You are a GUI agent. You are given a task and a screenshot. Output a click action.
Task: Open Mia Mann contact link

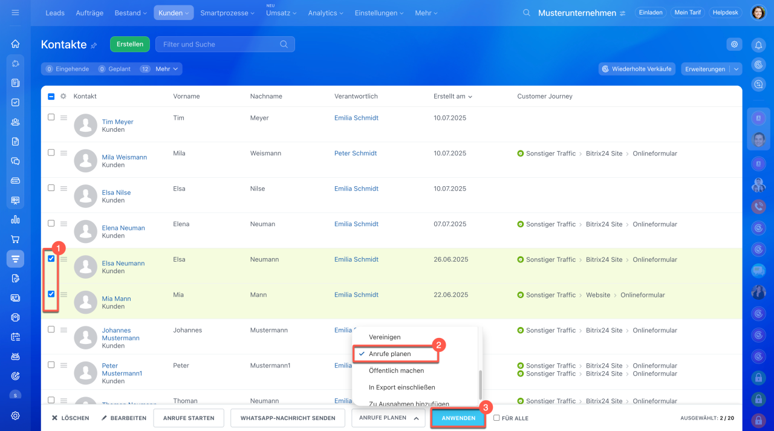point(116,299)
